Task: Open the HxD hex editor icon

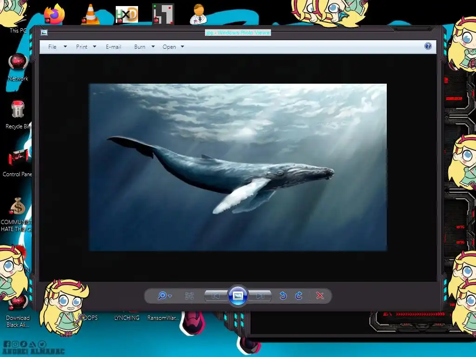Action: point(127,14)
